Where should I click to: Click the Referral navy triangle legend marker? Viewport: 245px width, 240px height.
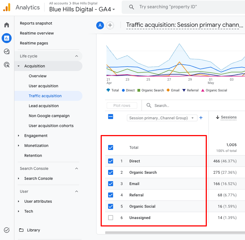(184, 90)
